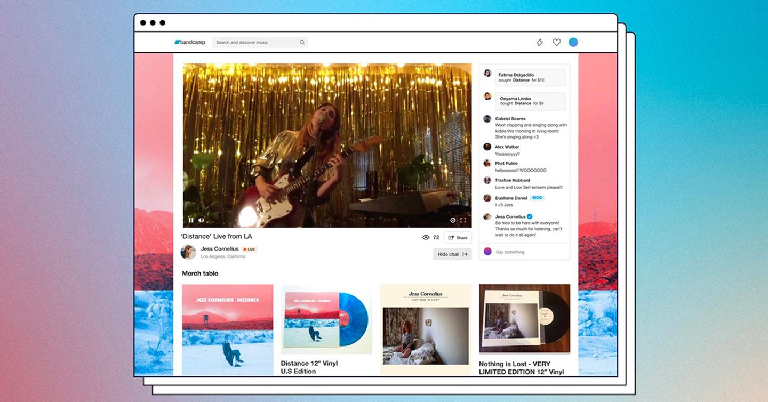The width and height of the screenshot is (768, 402).
Task: Enter fullscreen video mode
Action: [463, 220]
